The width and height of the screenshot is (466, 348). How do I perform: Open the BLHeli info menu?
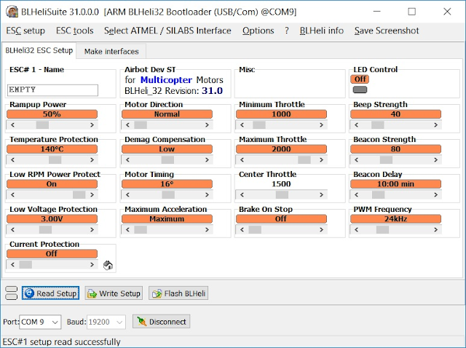pyautogui.click(x=322, y=31)
